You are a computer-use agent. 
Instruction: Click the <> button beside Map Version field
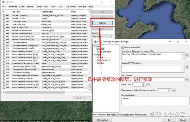(187, 79)
